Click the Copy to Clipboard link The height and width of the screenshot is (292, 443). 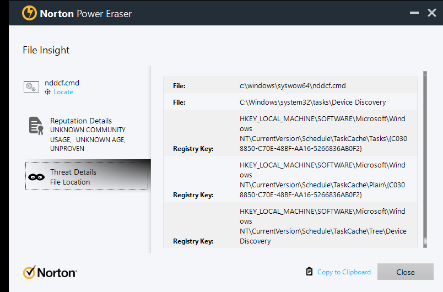click(344, 272)
